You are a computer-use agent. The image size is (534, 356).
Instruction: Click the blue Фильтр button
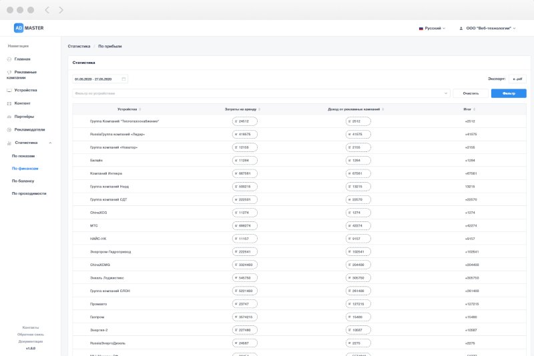[509, 93]
